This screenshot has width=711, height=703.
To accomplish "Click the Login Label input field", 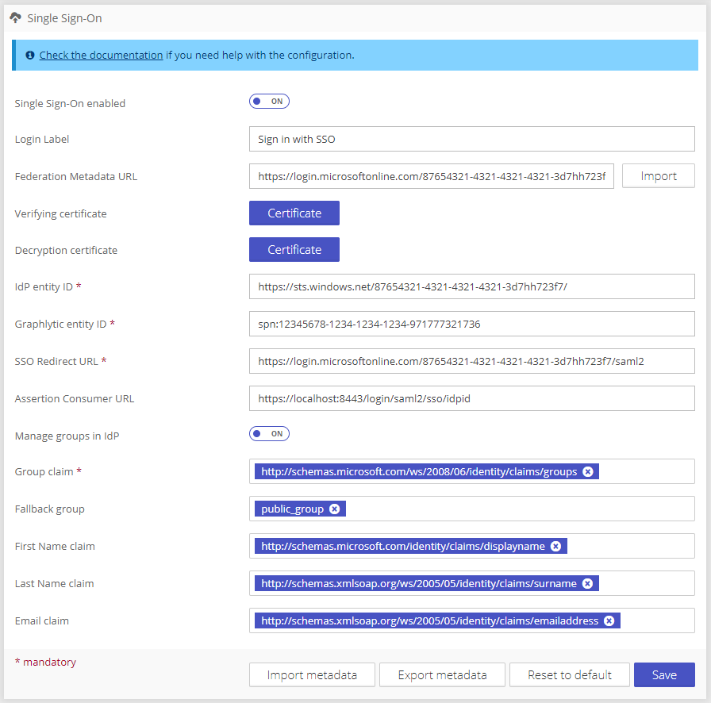I will (x=471, y=139).
